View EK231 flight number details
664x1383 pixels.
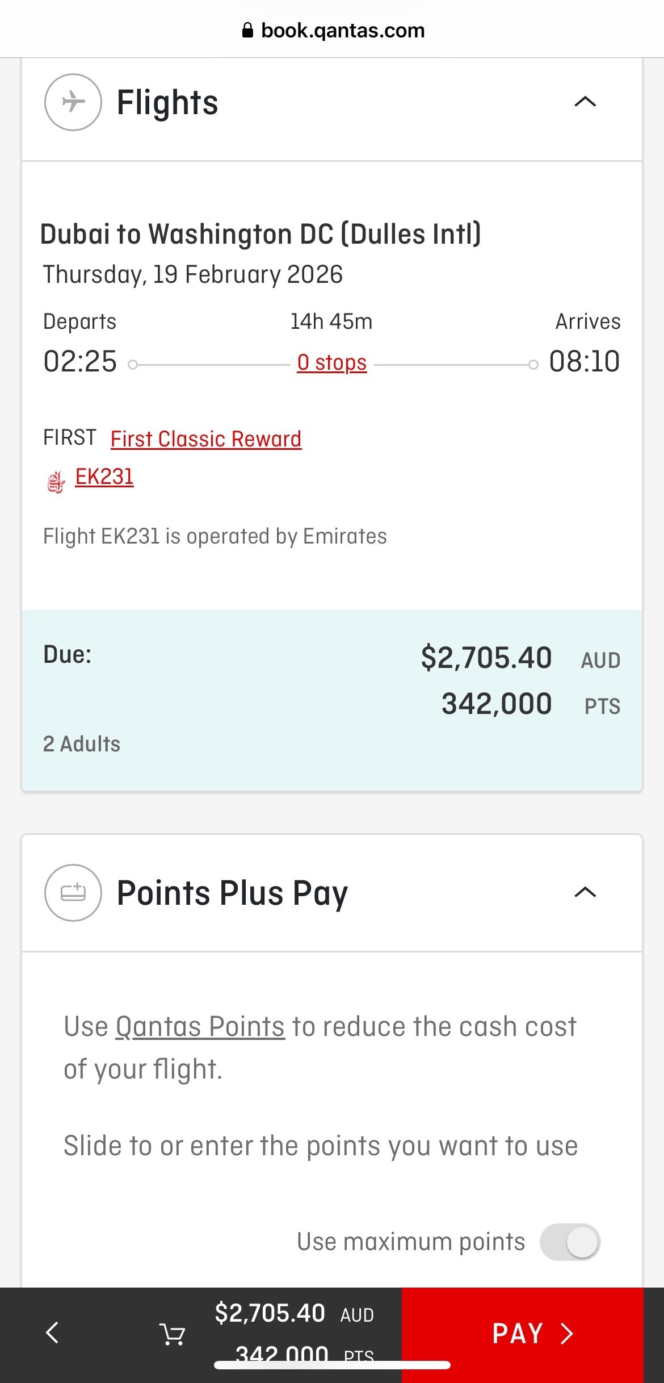tap(104, 477)
